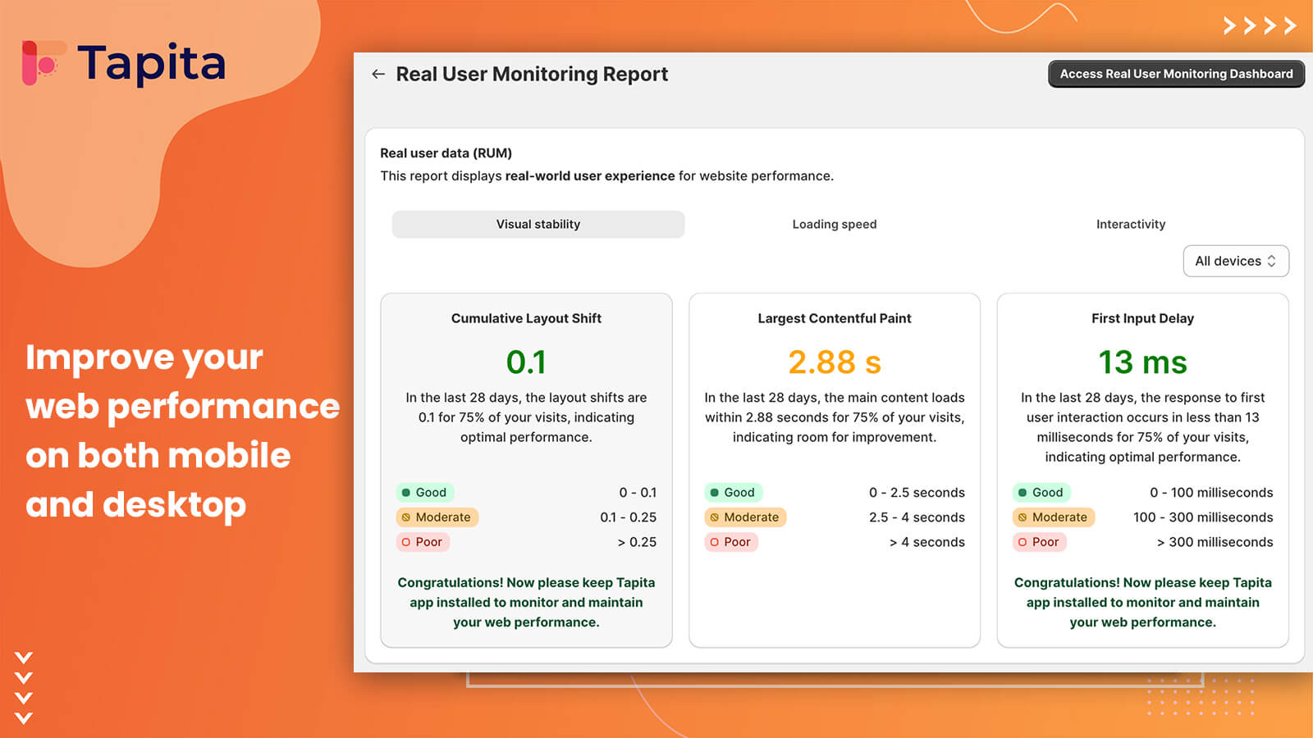Screen dimensions: 1313x738
Task: Open the All devices dropdown
Action: click(1236, 261)
